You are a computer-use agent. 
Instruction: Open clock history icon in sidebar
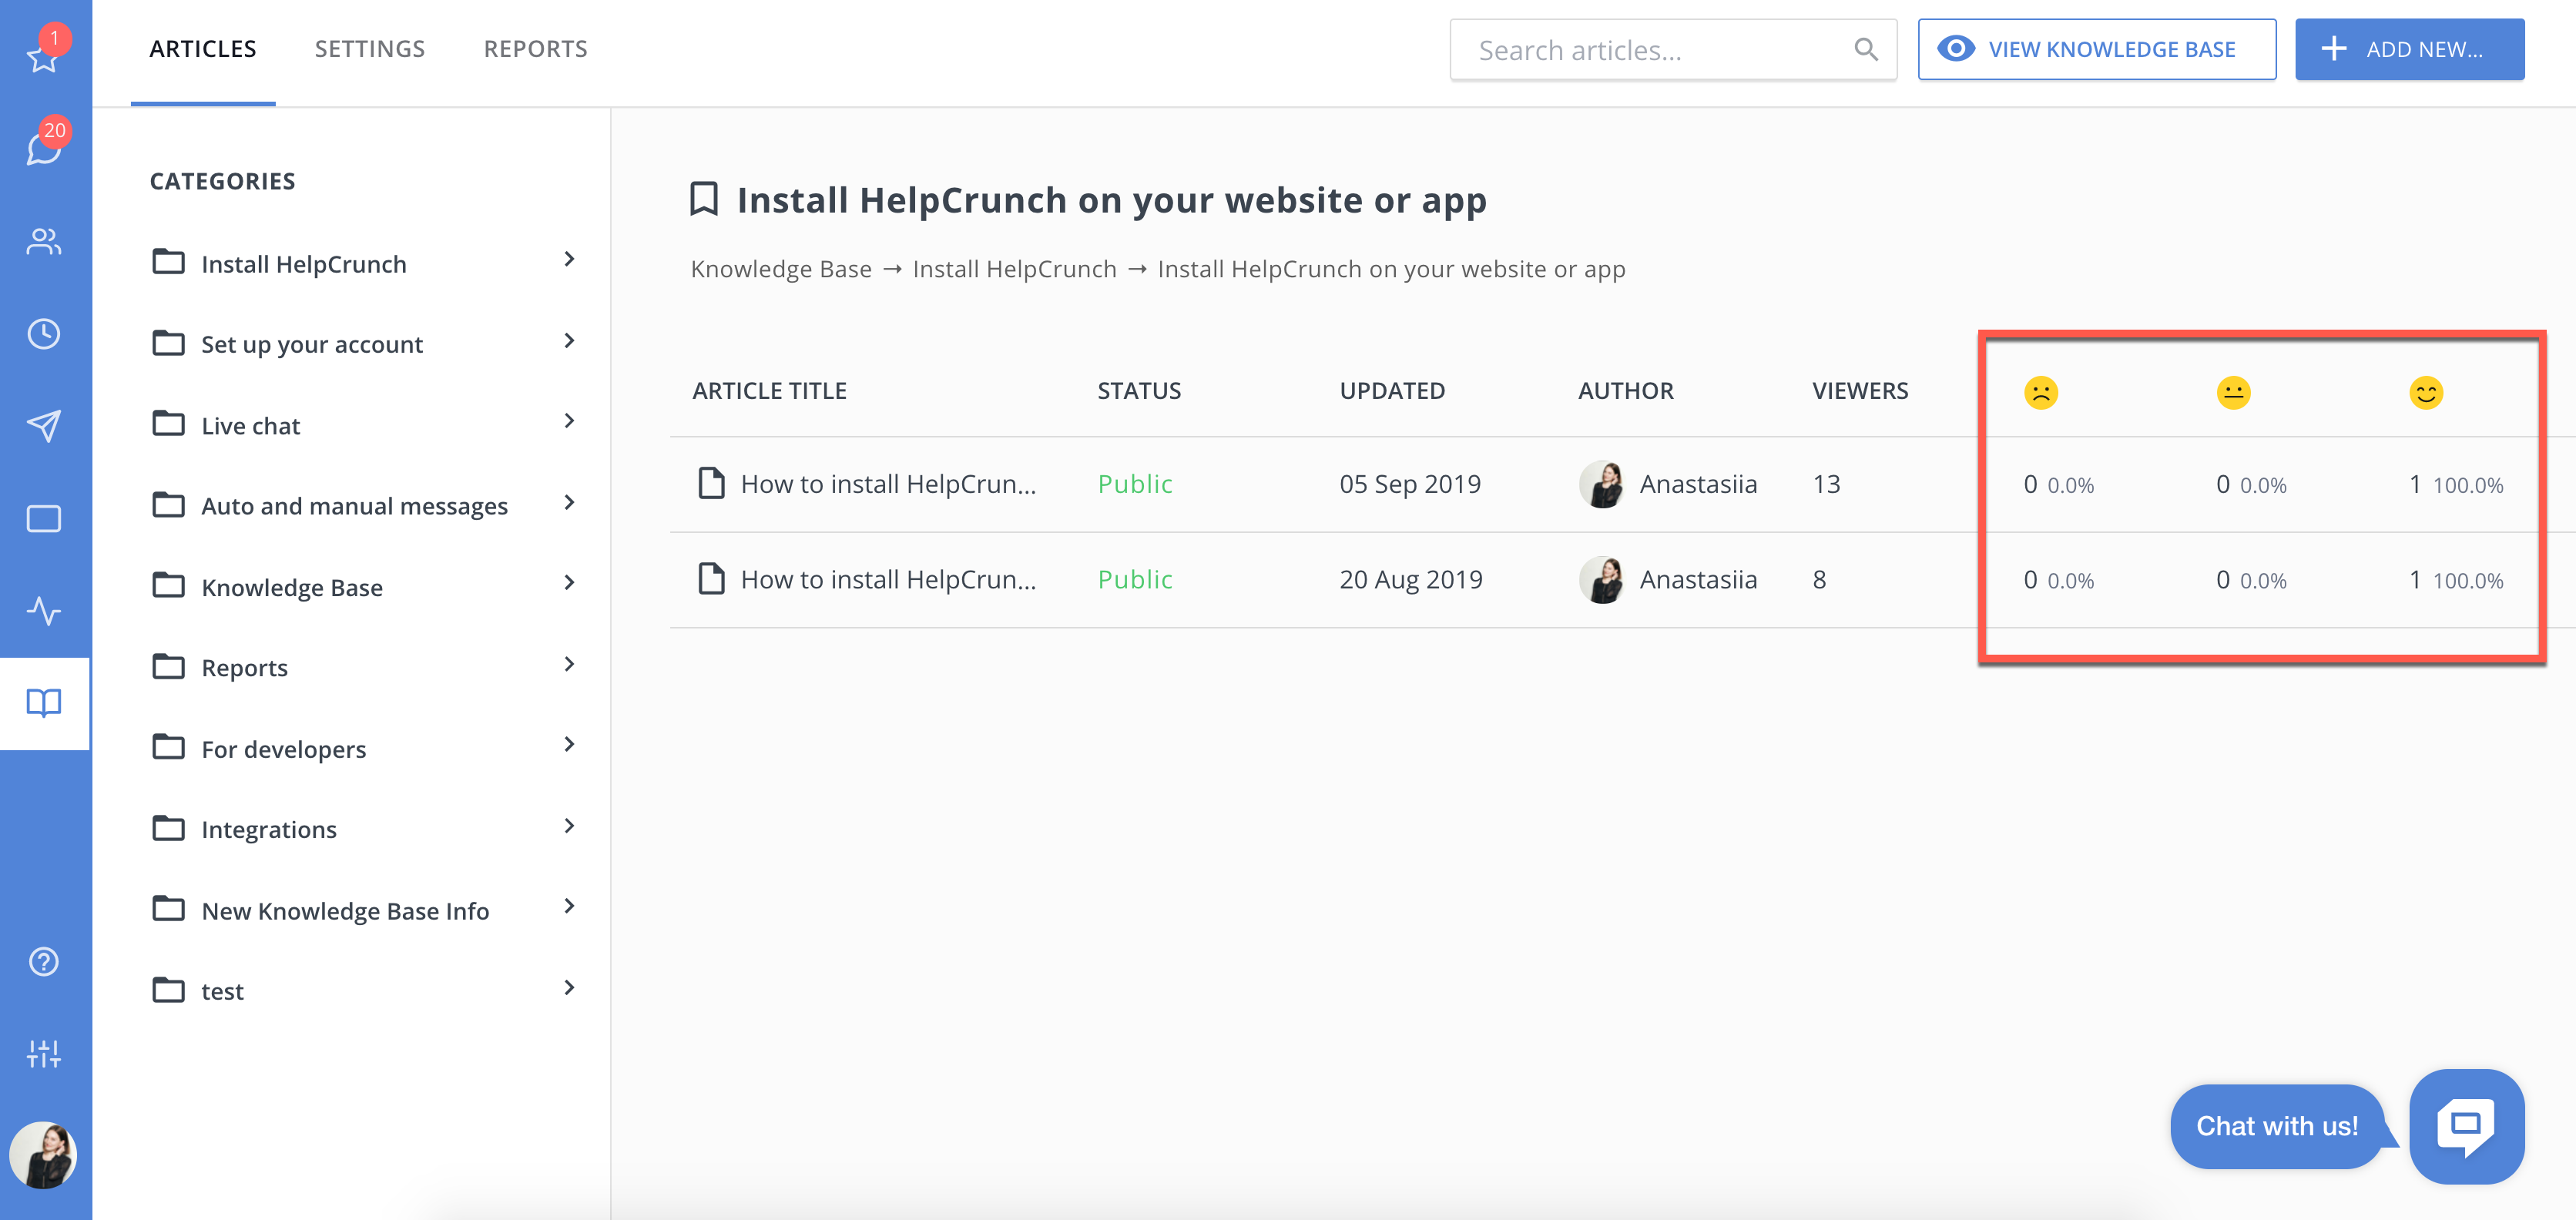tap(43, 334)
